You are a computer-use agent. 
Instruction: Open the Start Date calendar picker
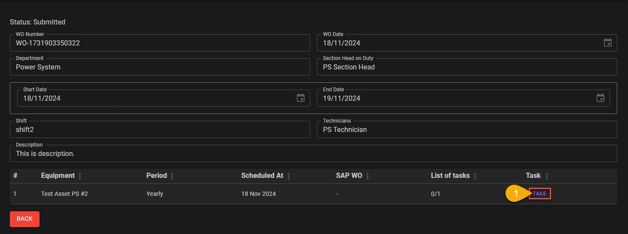point(301,98)
